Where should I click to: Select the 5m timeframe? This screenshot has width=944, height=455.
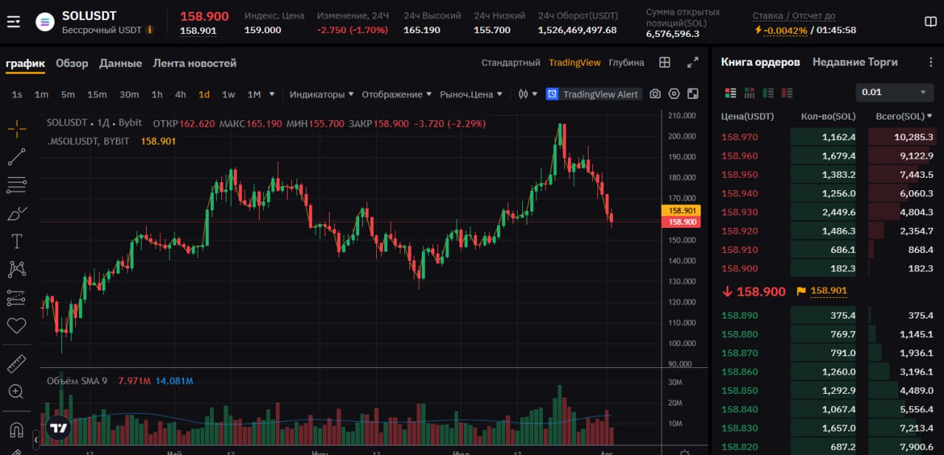point(68,94)
